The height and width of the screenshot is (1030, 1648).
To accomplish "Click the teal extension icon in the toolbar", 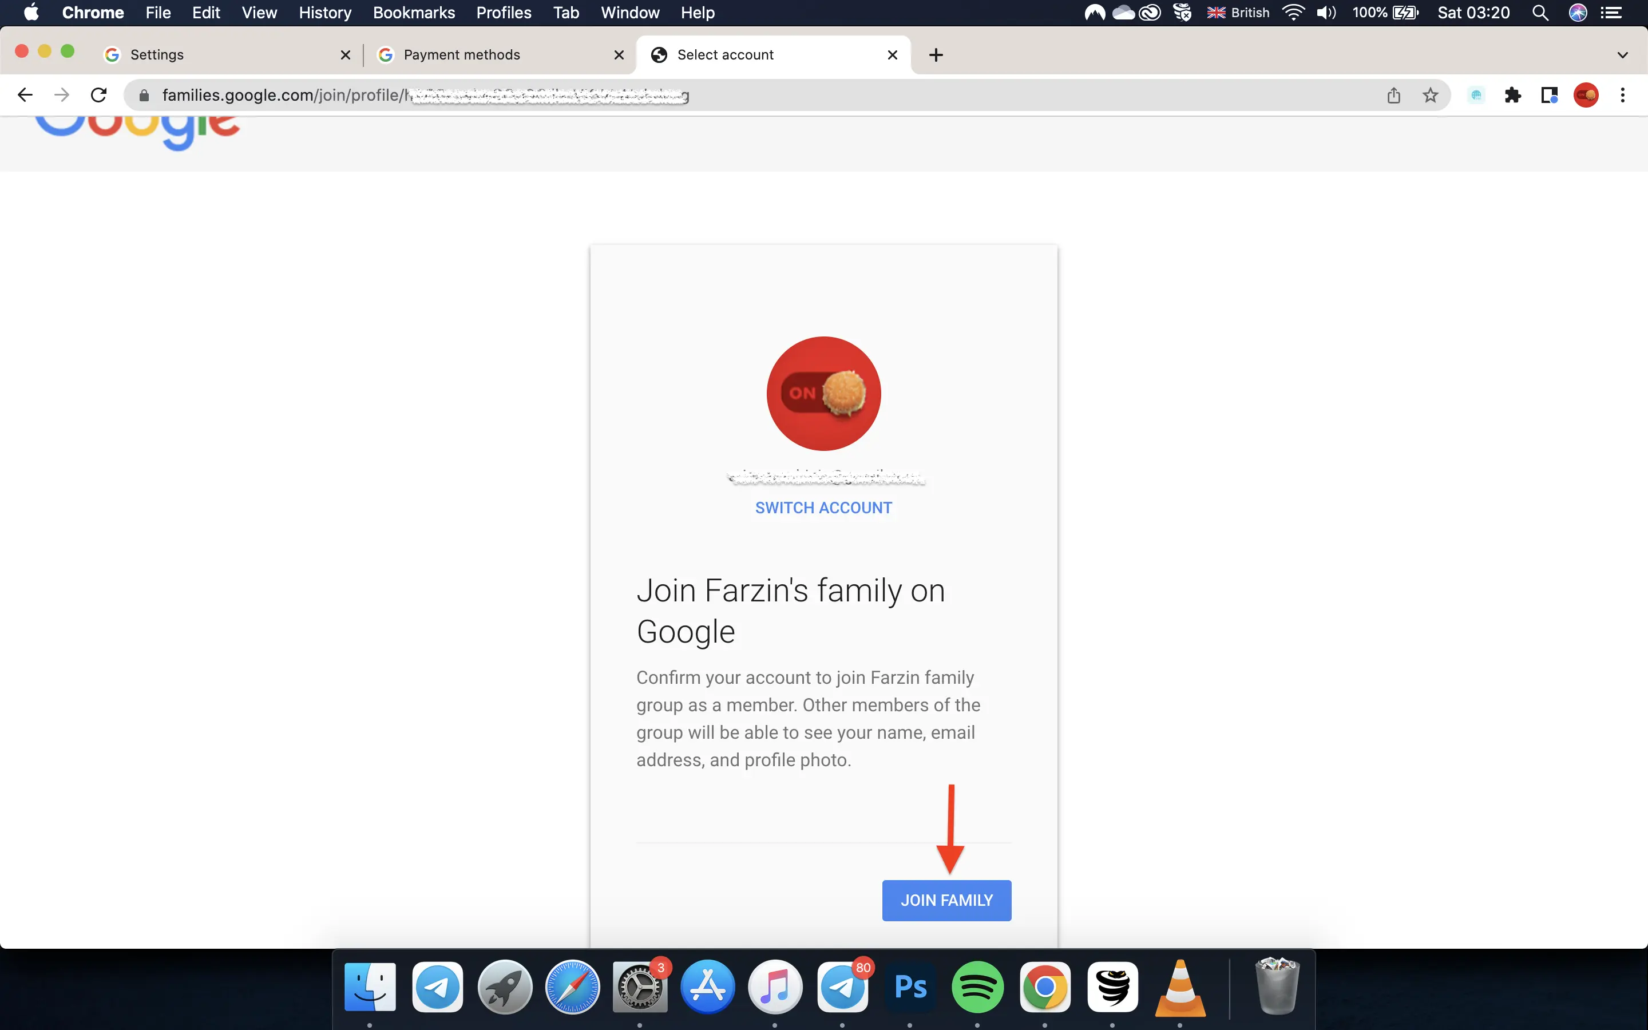I will [x=1476, y=96].
